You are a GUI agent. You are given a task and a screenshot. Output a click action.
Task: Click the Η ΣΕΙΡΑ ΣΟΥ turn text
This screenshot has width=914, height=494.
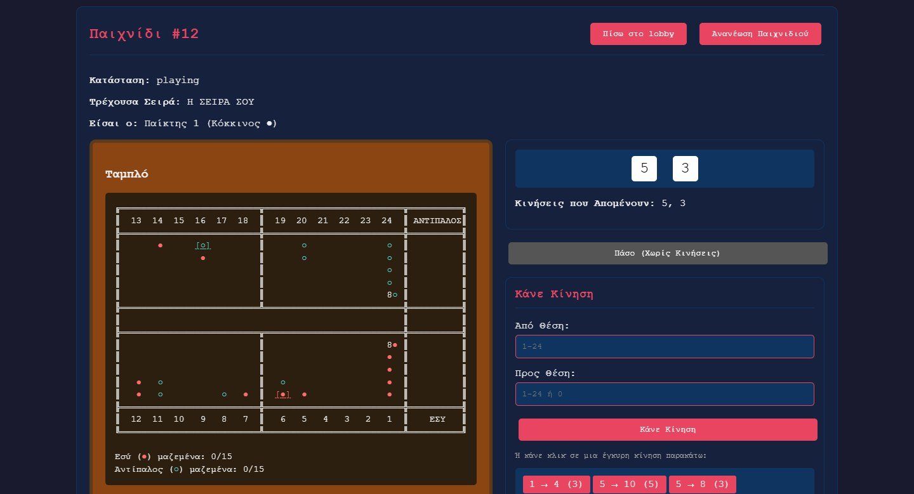coord(221,102)
